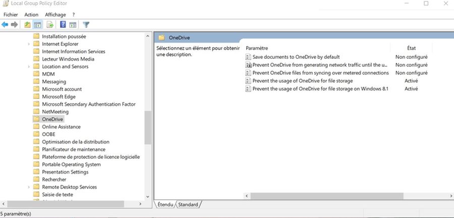Select Lecteur Windows Media in tree
454x218 pixels.
point(68,59)
